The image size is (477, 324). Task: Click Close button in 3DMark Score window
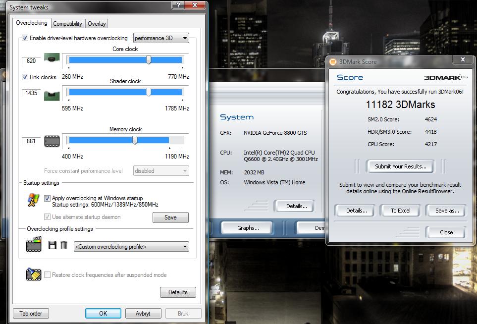click(446, 232)
